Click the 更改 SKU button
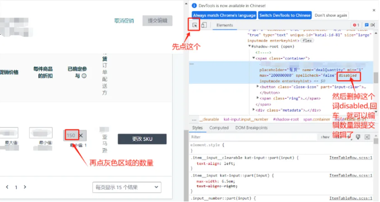 (142, 139)
